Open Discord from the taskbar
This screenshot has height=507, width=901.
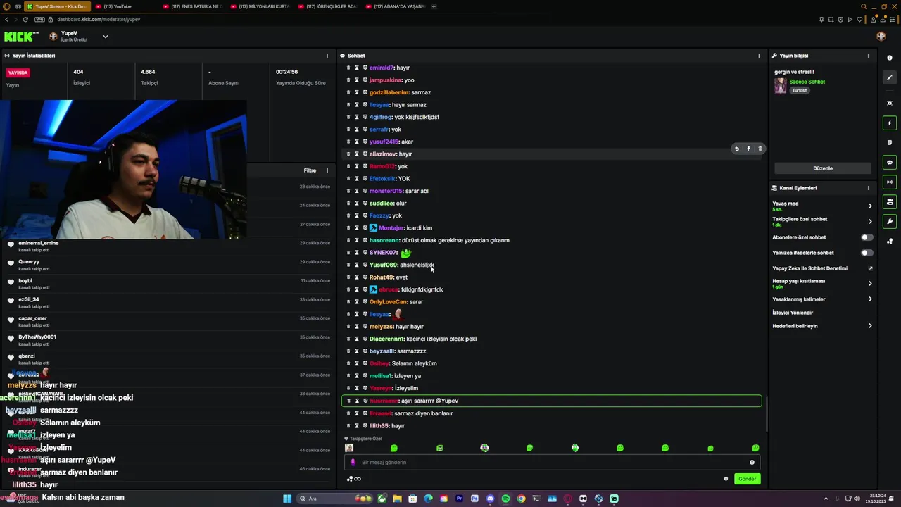point(490,499)
